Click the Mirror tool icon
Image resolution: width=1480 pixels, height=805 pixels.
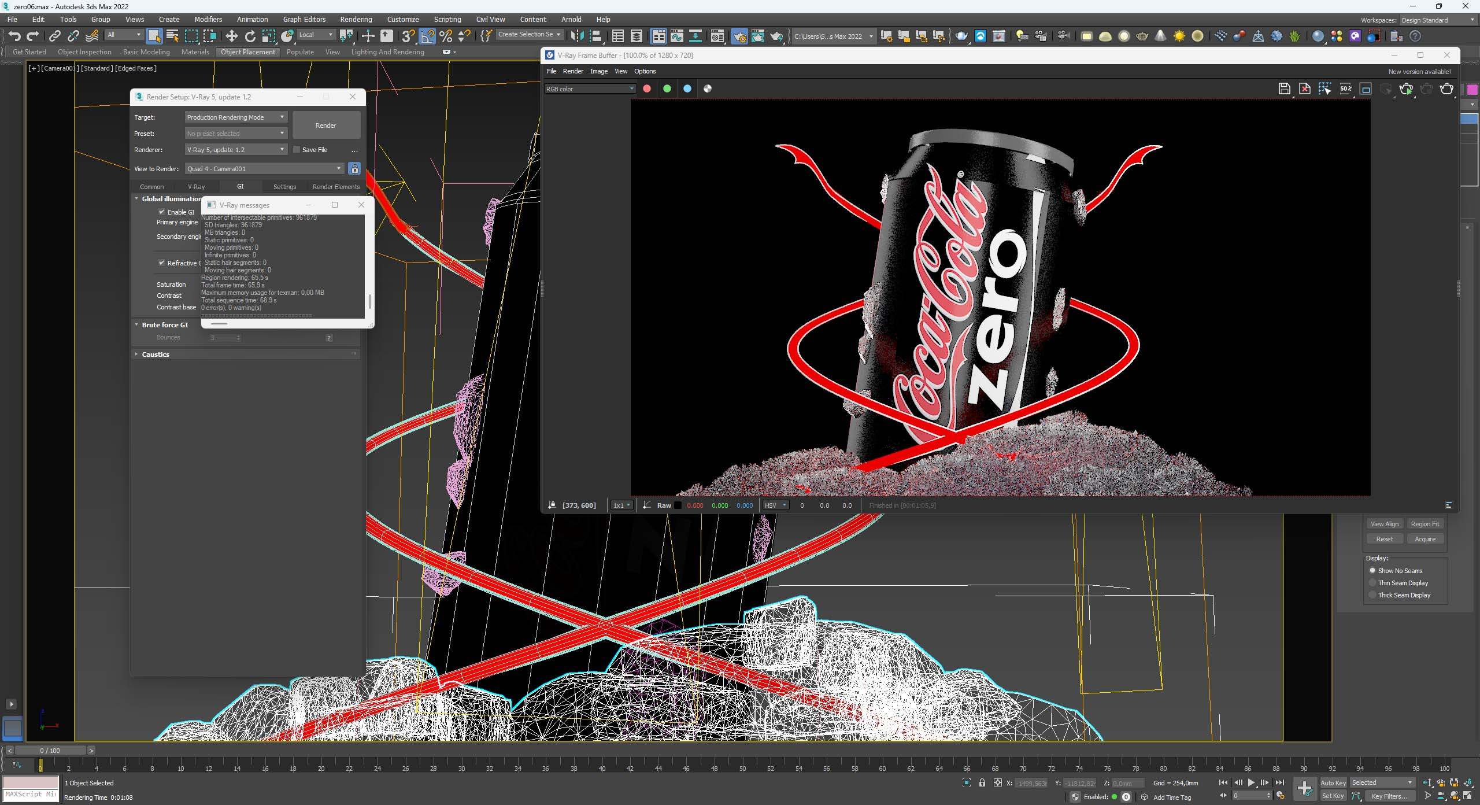(576, 36)
